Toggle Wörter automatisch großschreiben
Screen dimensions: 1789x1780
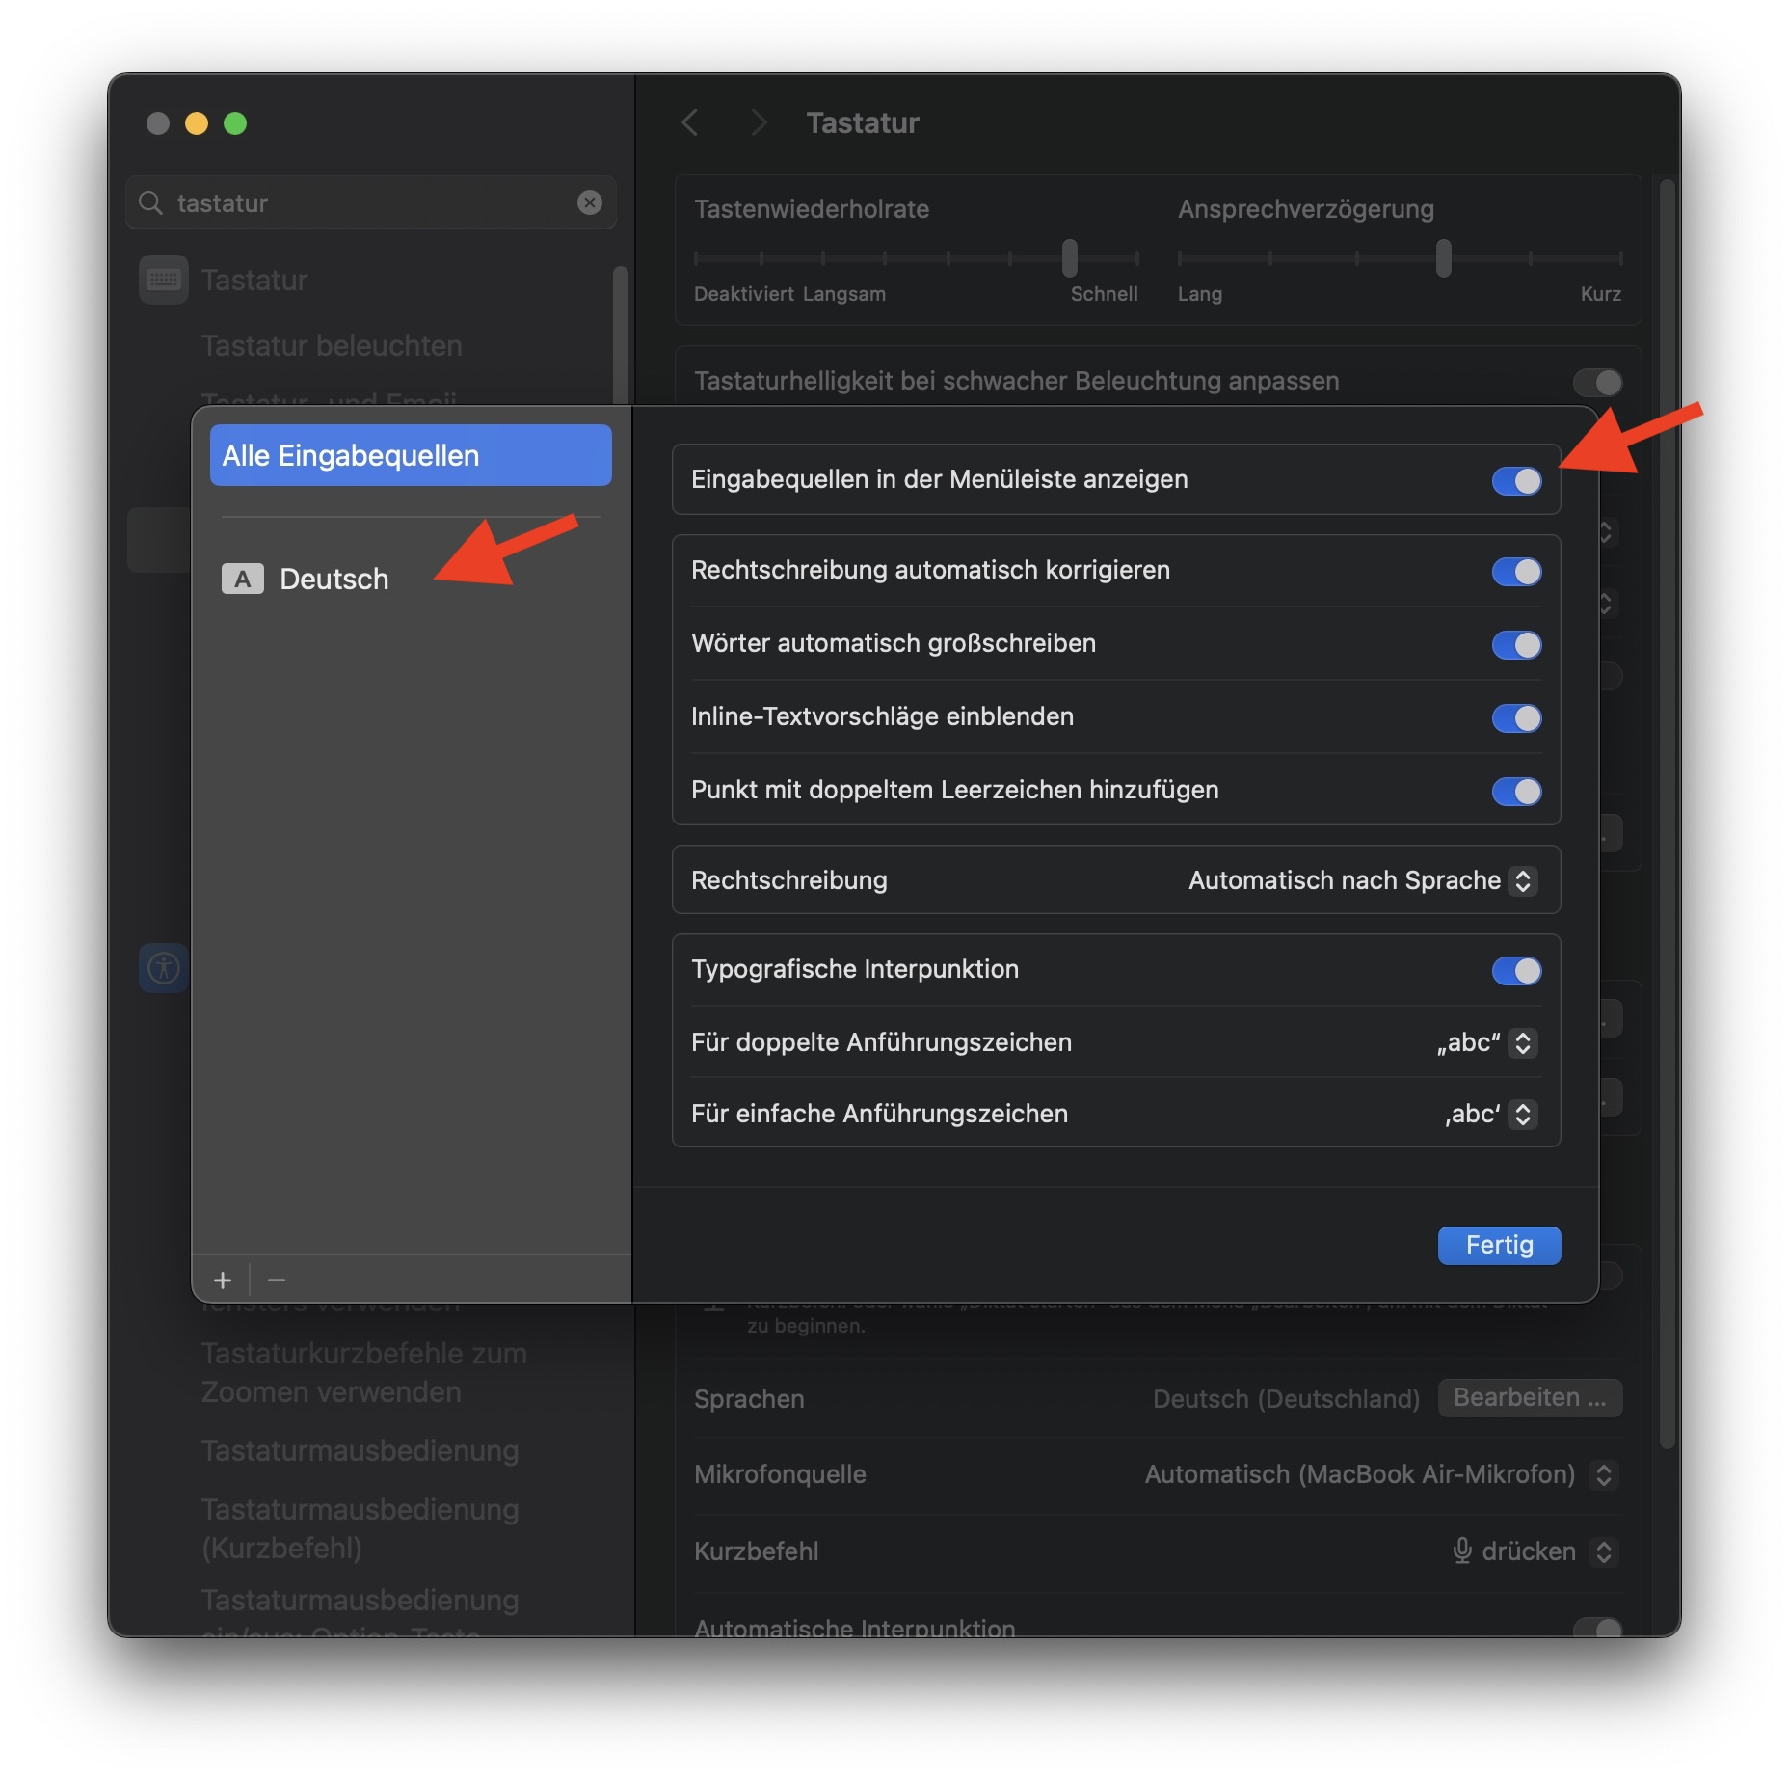pos(1516,644)
